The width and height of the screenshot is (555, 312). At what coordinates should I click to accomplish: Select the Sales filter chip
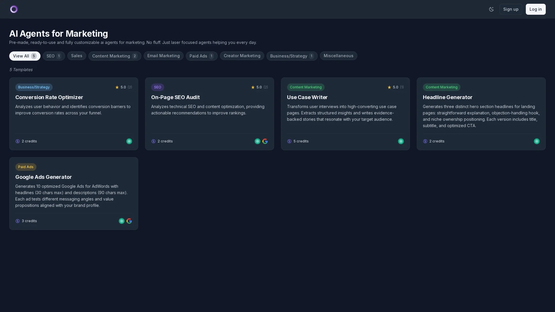[x=77, y=56]
